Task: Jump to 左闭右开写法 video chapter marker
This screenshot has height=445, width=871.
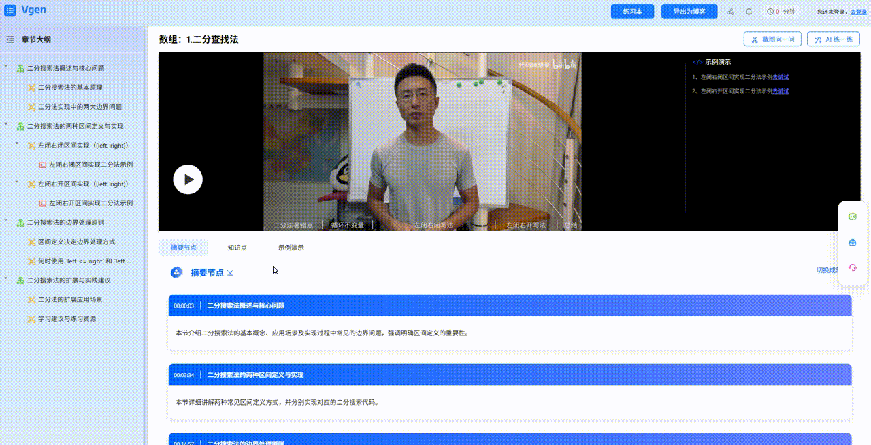Action: pos(526,225)
